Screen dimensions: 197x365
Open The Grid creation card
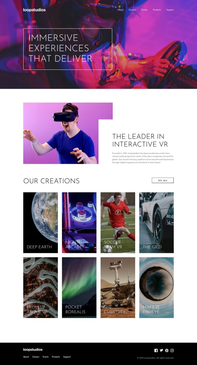pyautogui.click(x=156, y=223)
